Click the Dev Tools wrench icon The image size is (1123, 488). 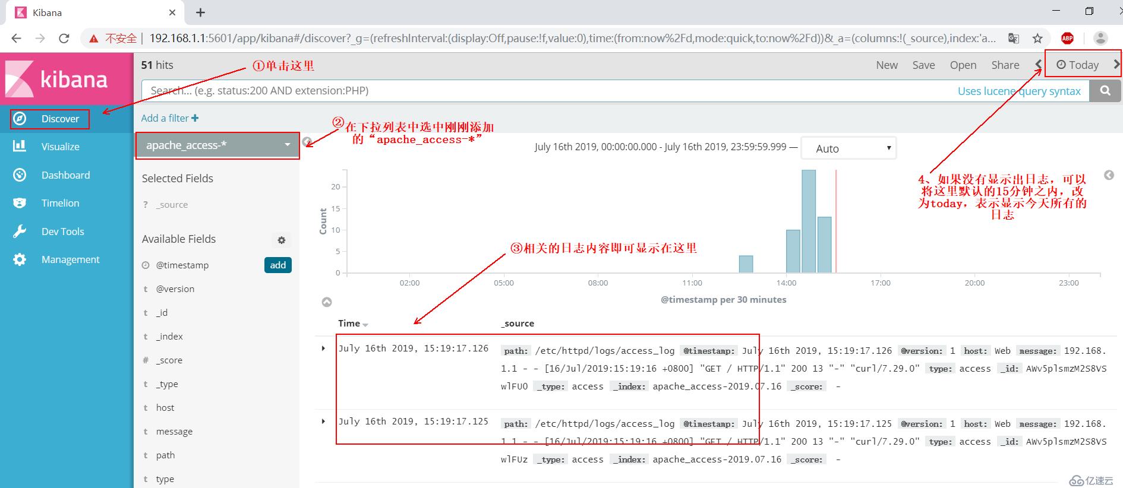(x=20, y=232)
